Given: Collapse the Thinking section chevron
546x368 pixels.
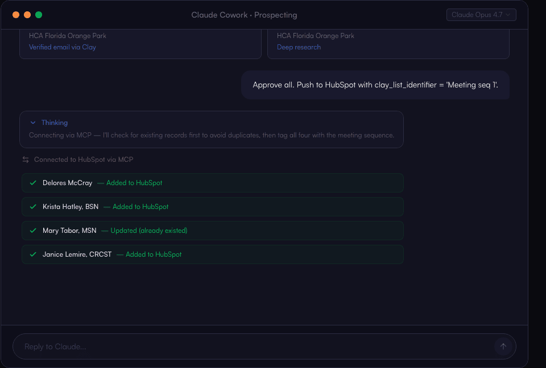Looking at the screenshot, I should tap(33, 123).
